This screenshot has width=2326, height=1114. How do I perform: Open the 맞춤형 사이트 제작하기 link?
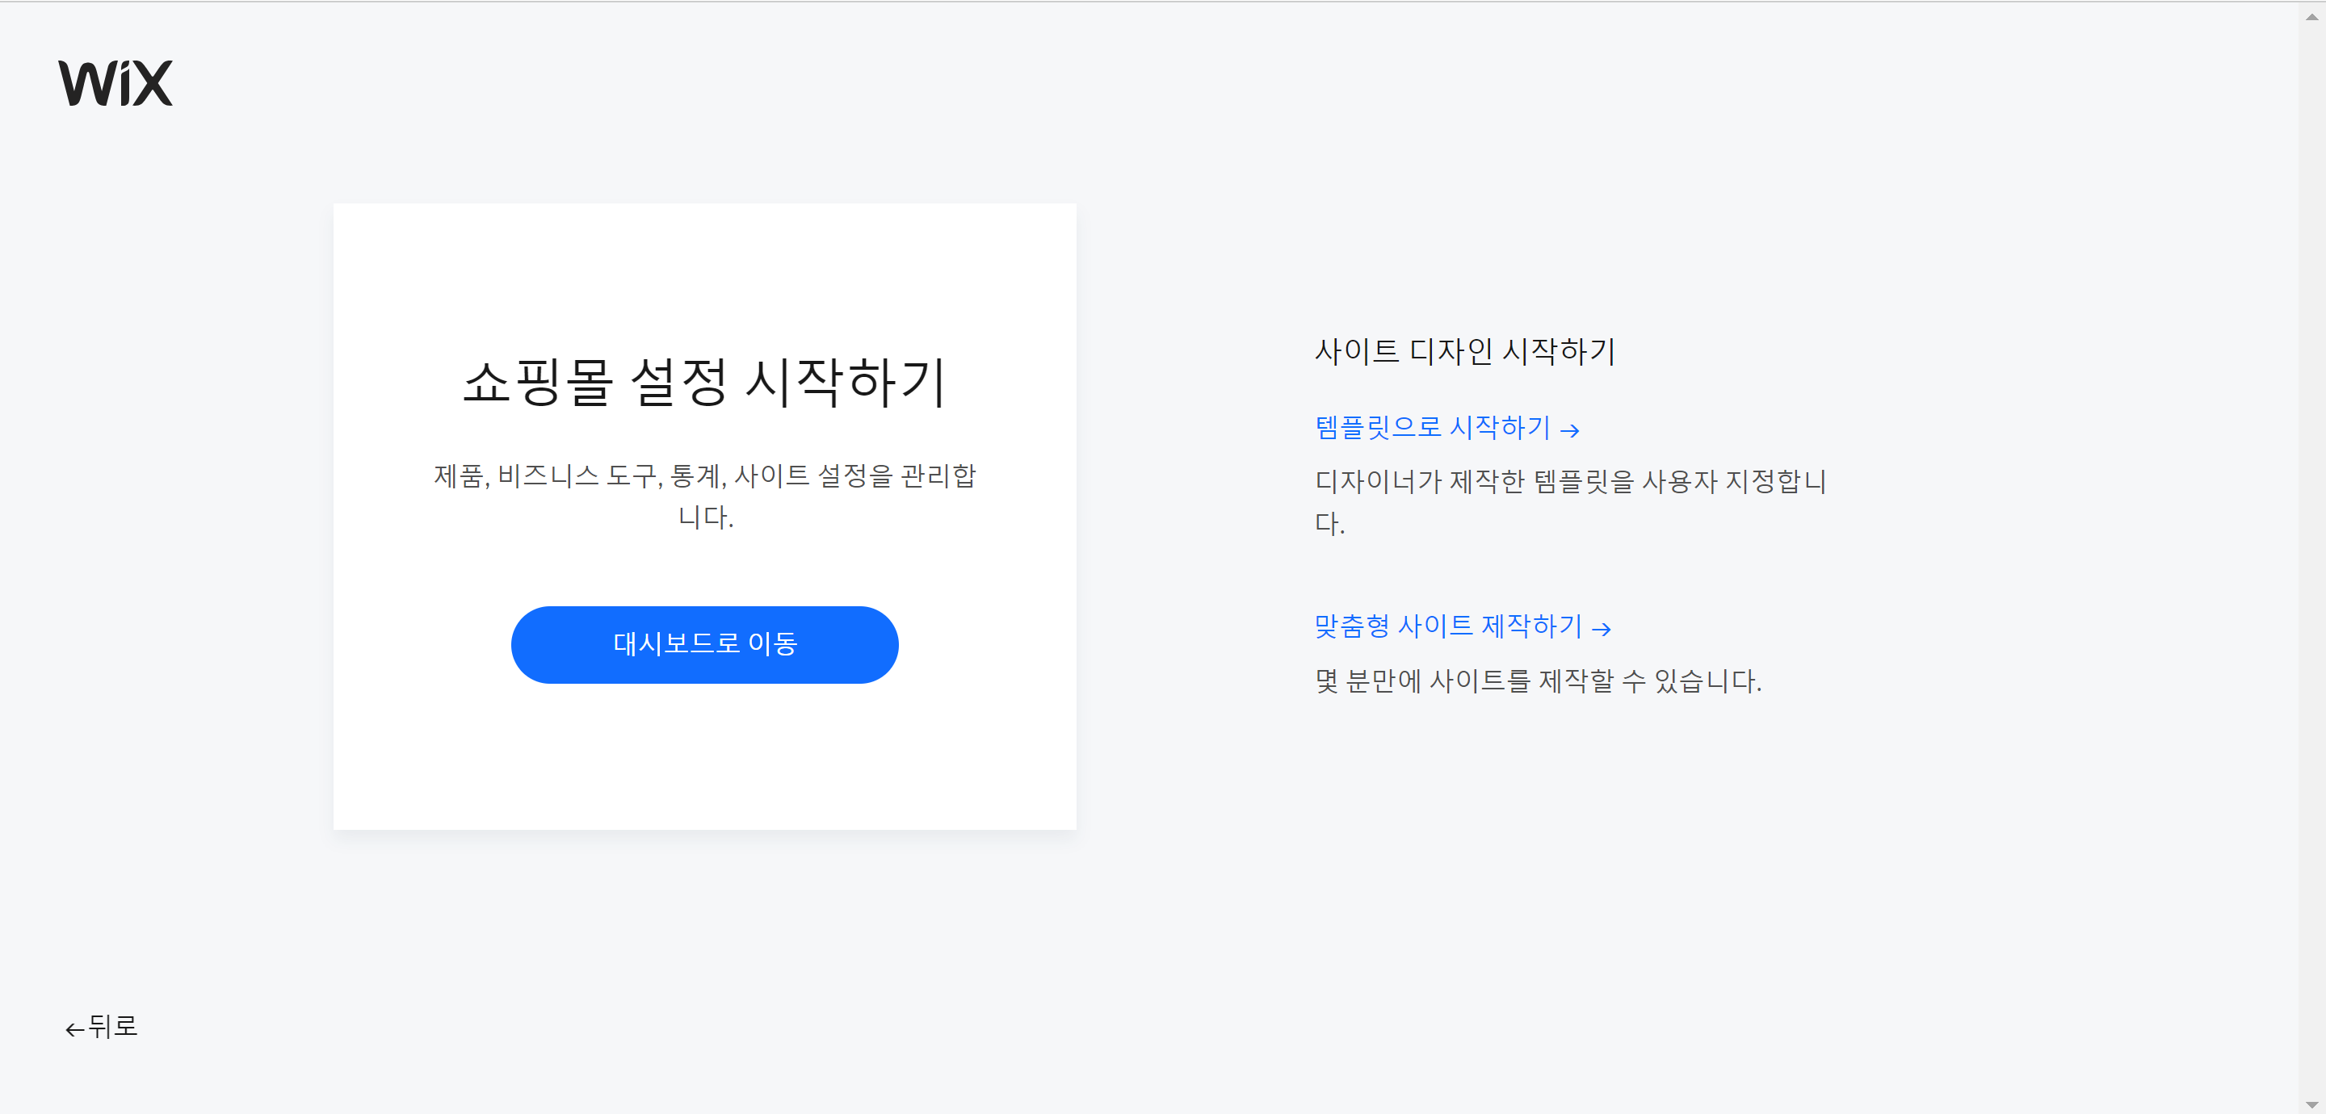1463,626
